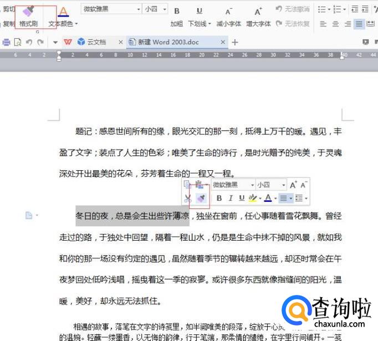Close the 新建 Word 2003.doc tab
The height and width of the screenshot is (341, 378).
tap(223, 42)
